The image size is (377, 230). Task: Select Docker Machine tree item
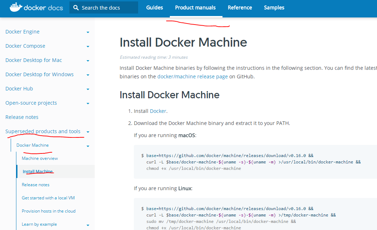pos(32,145)
